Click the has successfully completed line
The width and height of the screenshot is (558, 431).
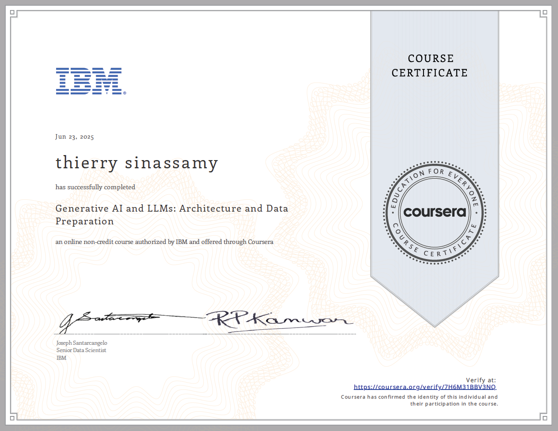(x=95, y=187)
